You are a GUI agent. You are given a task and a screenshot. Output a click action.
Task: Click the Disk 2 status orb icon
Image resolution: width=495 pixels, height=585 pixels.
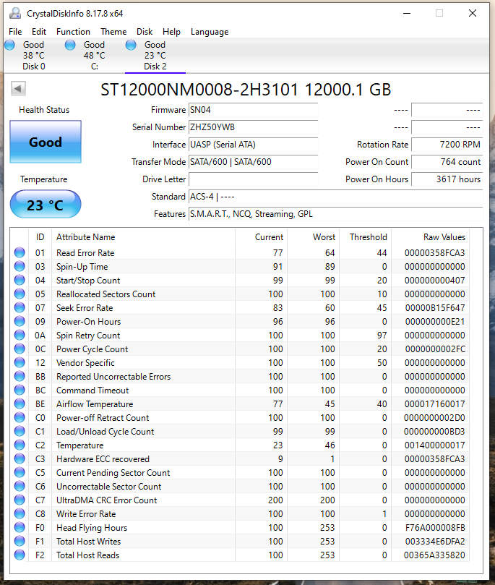pos(131,46)
